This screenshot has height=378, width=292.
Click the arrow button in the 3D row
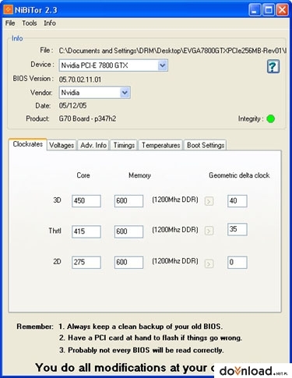point(209,201)
